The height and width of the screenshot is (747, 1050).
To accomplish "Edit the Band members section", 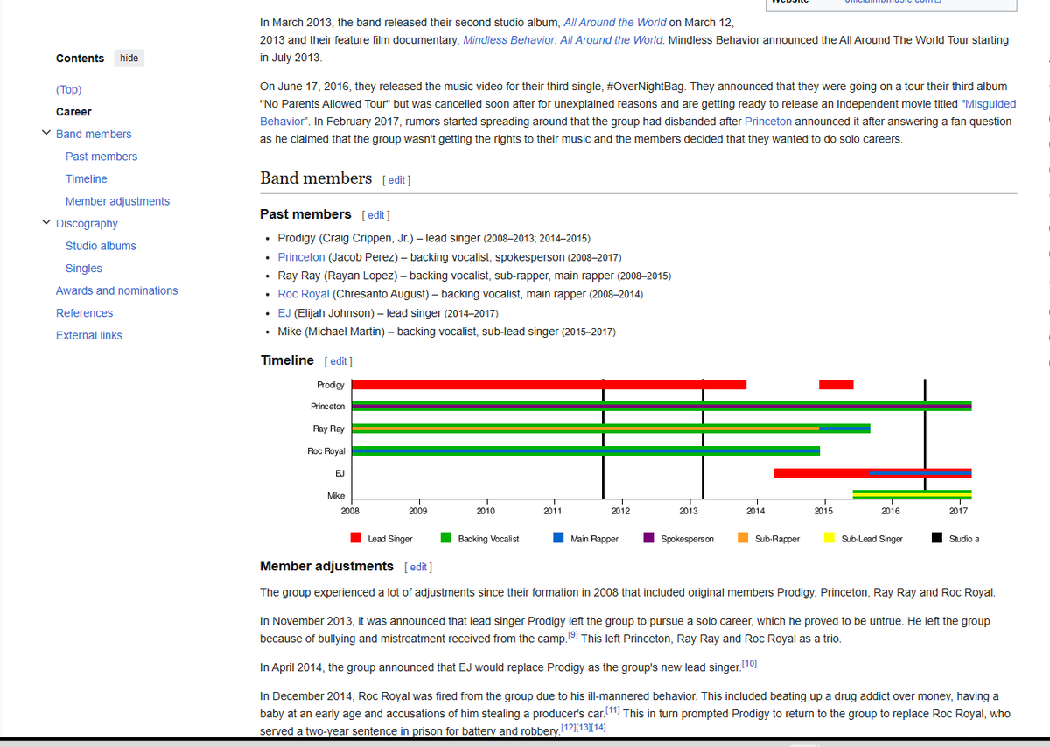I will point(396,180).
